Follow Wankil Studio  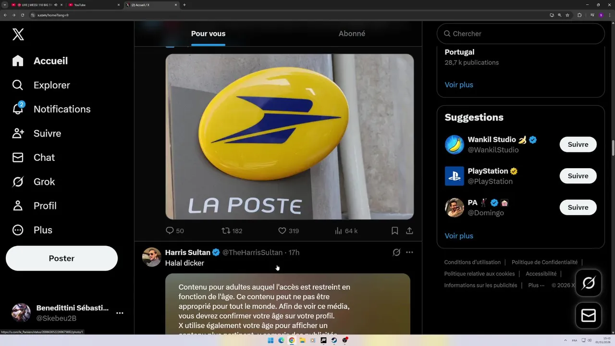point(578,145)
